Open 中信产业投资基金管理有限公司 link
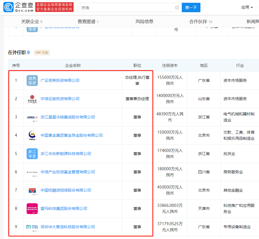 click(68, 172)
